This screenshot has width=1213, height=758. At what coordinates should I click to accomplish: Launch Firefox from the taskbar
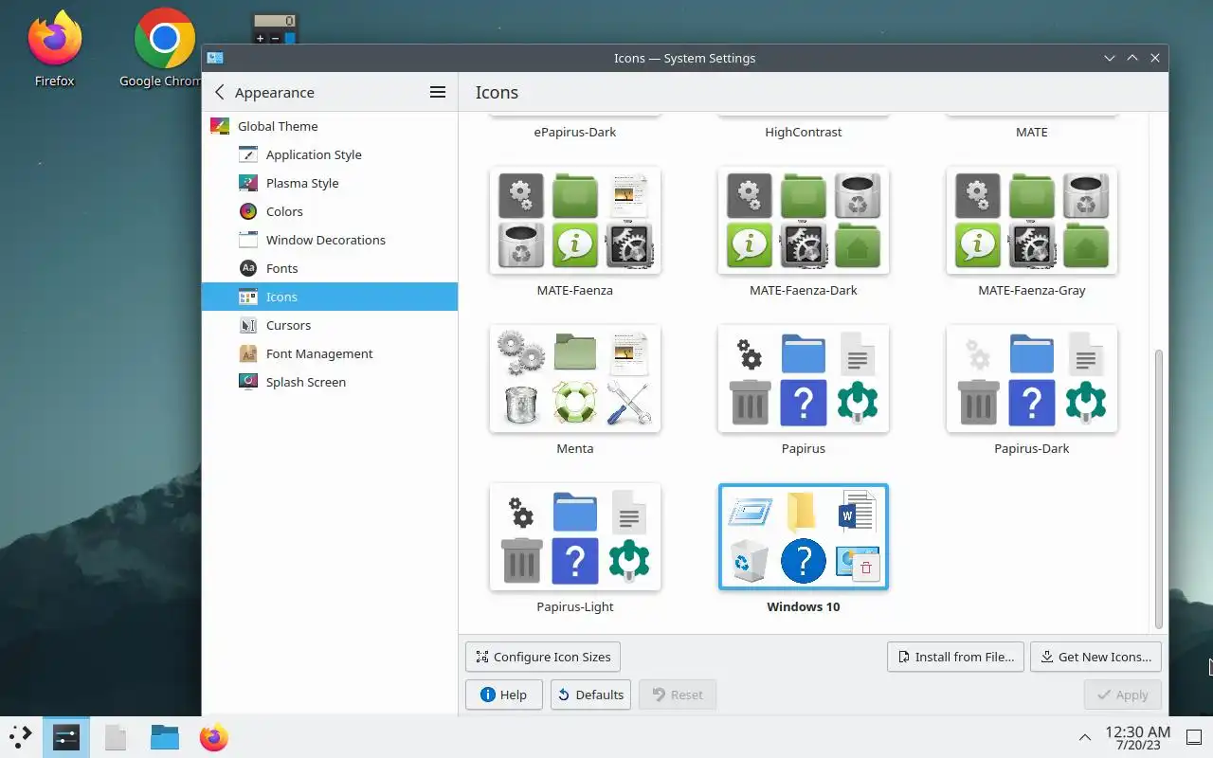pyautogui.click(x=214, y=737)
